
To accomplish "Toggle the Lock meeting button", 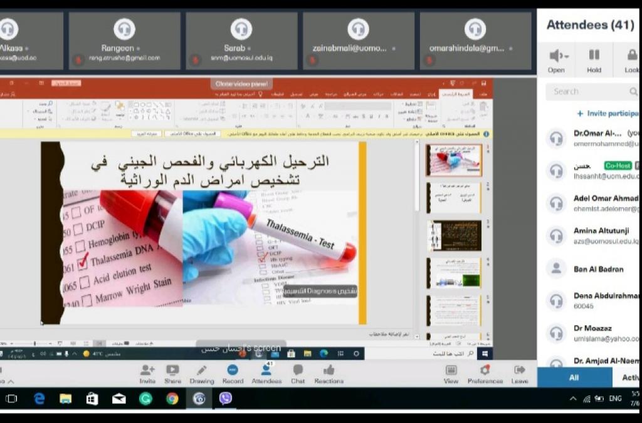I will (x=631, y=59).
